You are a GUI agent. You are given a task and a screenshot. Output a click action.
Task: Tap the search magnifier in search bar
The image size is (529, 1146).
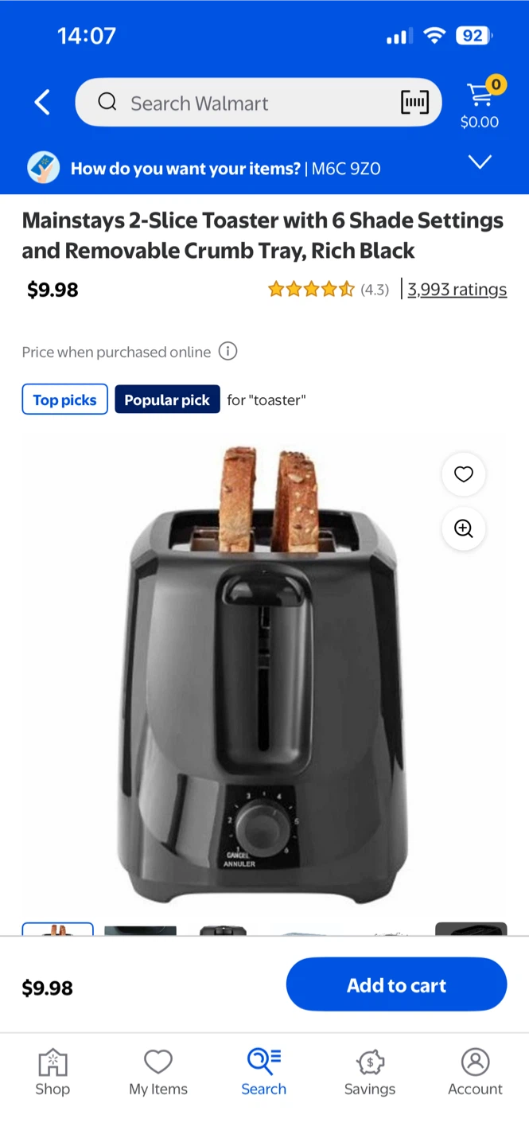107,102
